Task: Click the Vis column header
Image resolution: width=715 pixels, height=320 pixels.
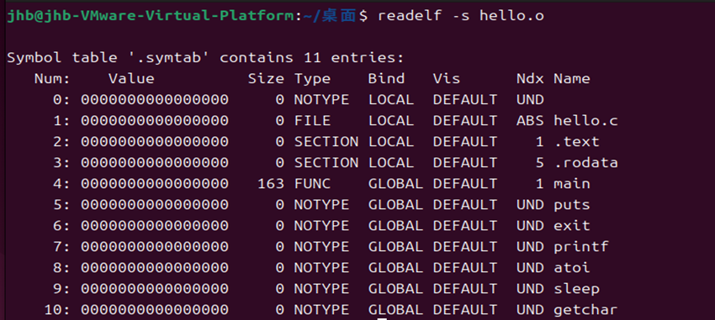Action: [x=447, y=79]
